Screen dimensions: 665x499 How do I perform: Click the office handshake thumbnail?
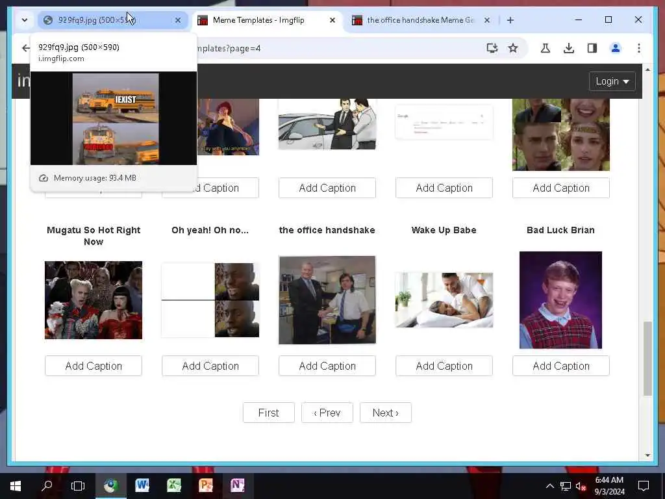327,300
